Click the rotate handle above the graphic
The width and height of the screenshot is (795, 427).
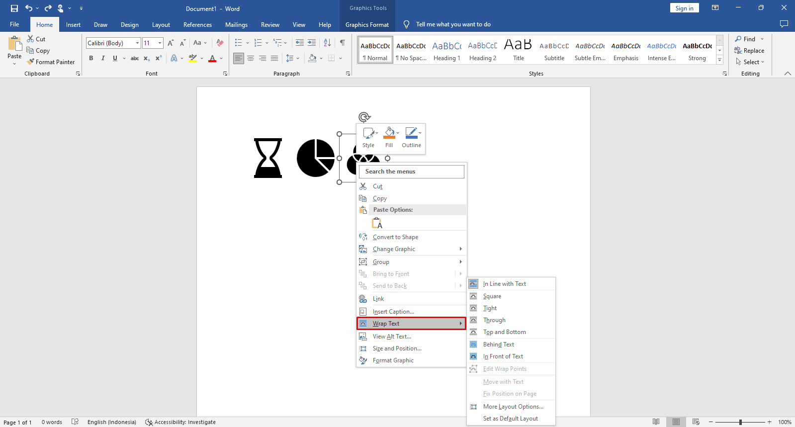[x=364, y=117]
